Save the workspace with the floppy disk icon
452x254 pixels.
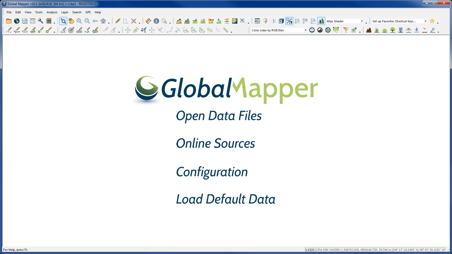25,21
